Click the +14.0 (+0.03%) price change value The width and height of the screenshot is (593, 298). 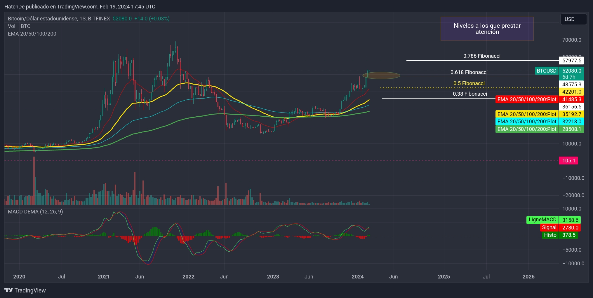coord(152,19)
